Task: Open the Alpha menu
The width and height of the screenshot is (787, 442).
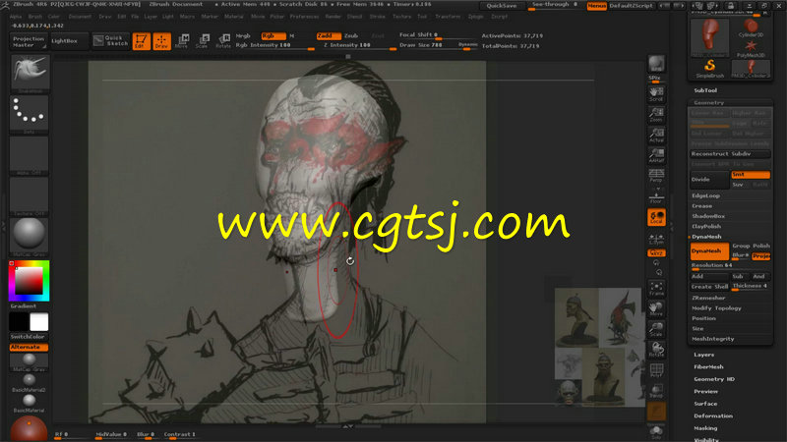Action: point(16,17)
